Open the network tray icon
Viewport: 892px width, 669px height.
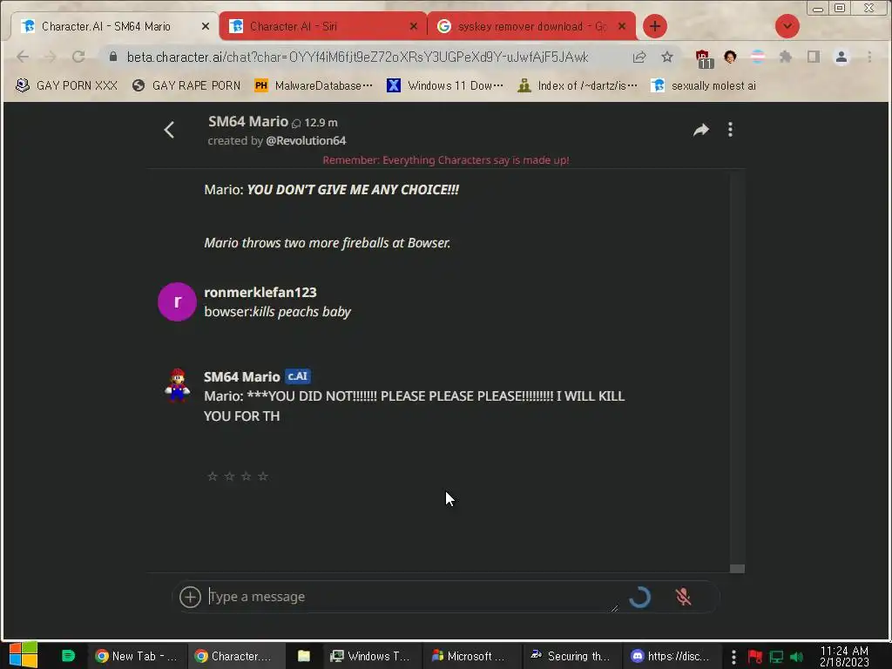point(776,657)
